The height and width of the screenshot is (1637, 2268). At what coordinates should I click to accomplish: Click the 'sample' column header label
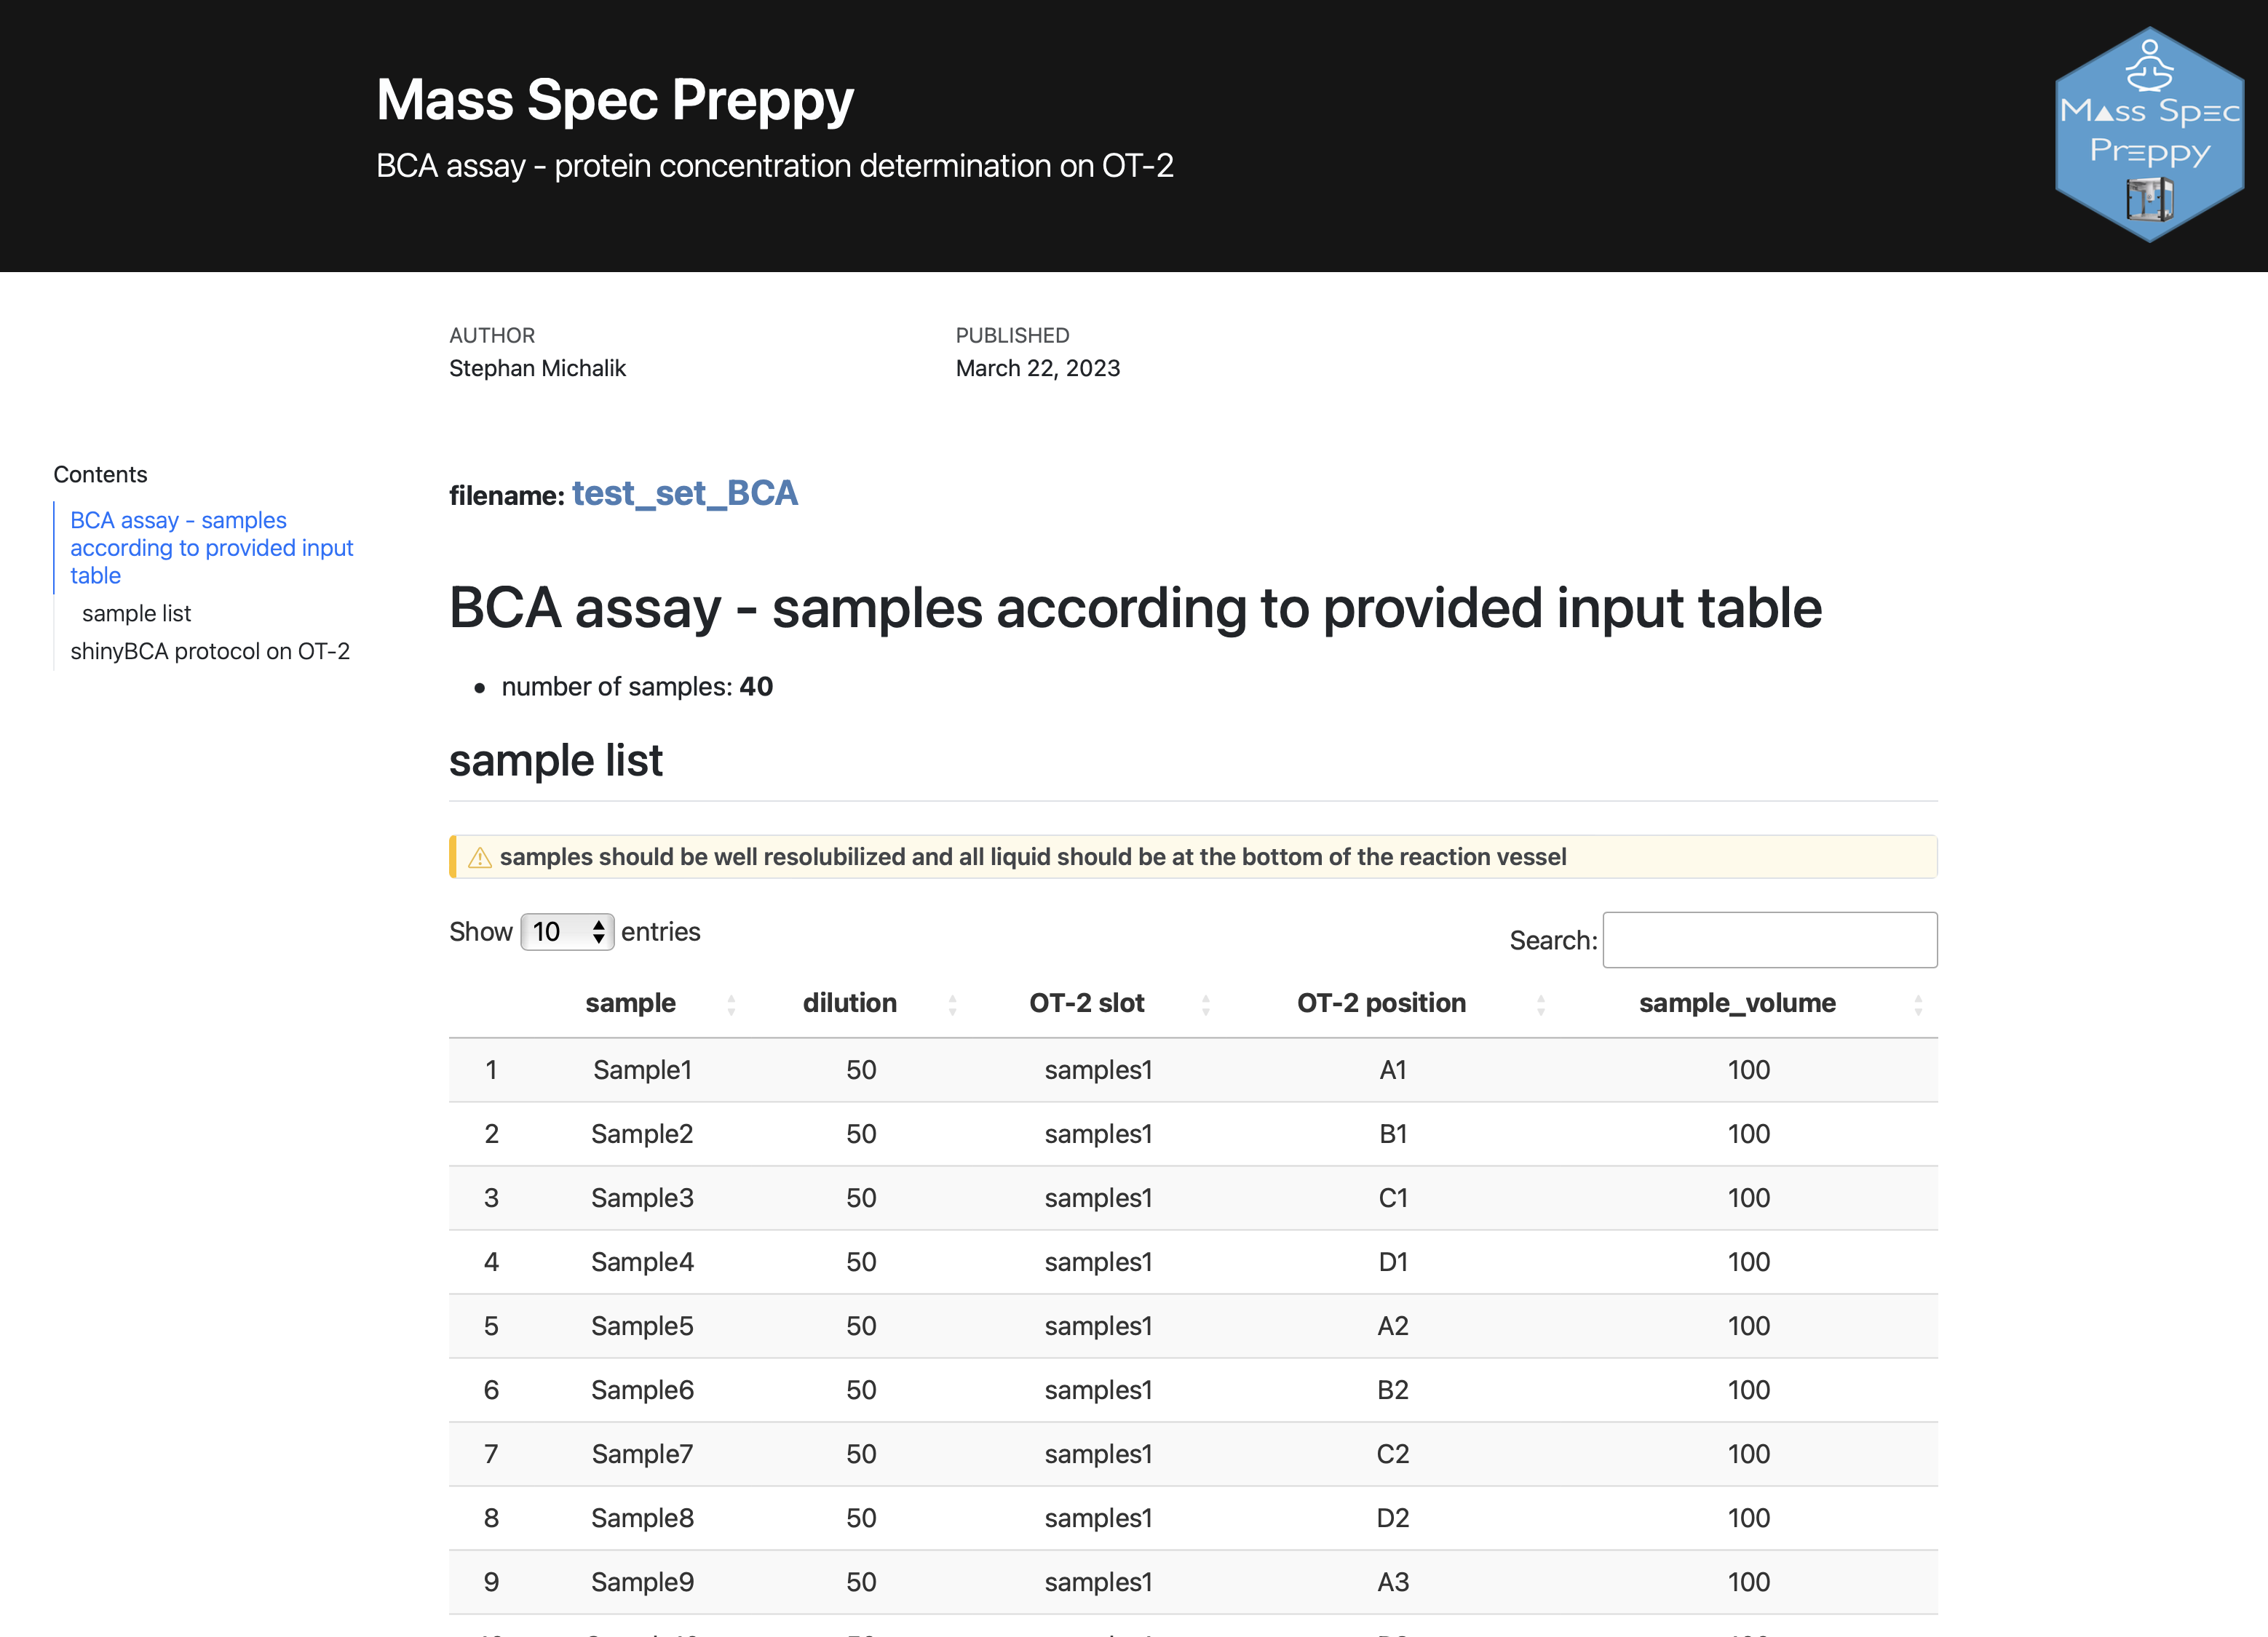630,1003
